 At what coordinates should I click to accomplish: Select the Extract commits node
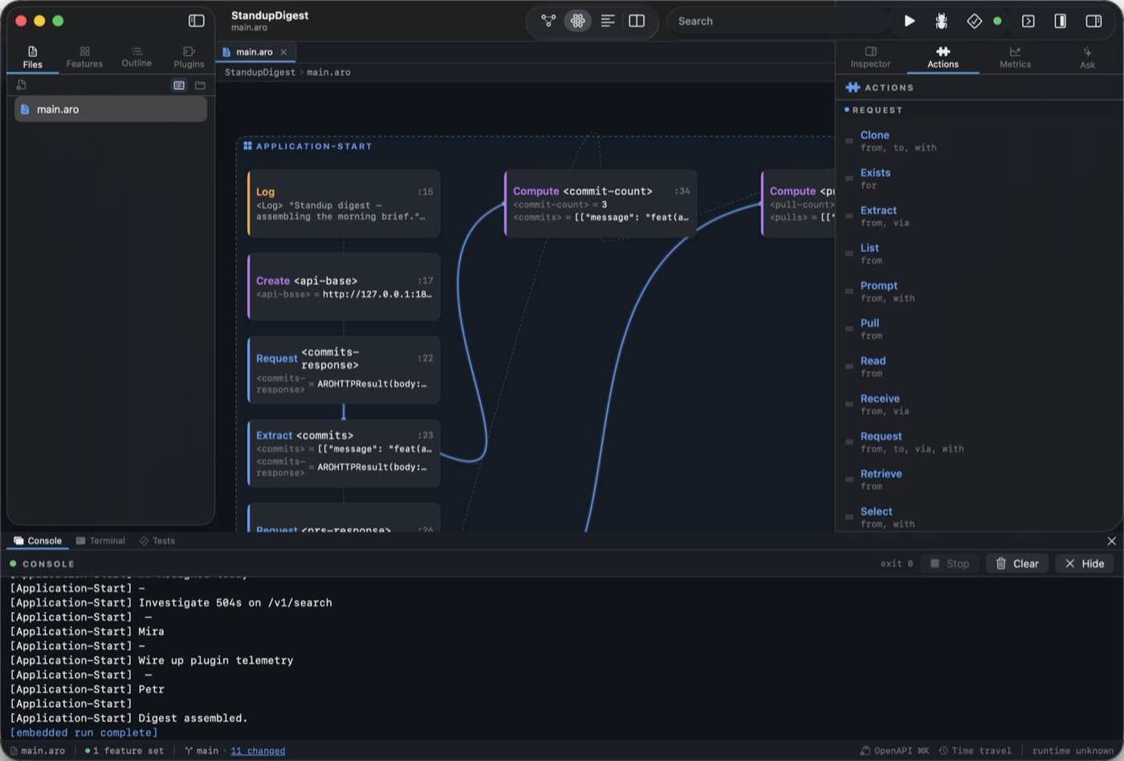pyautogui.click(x=344, y=453)
